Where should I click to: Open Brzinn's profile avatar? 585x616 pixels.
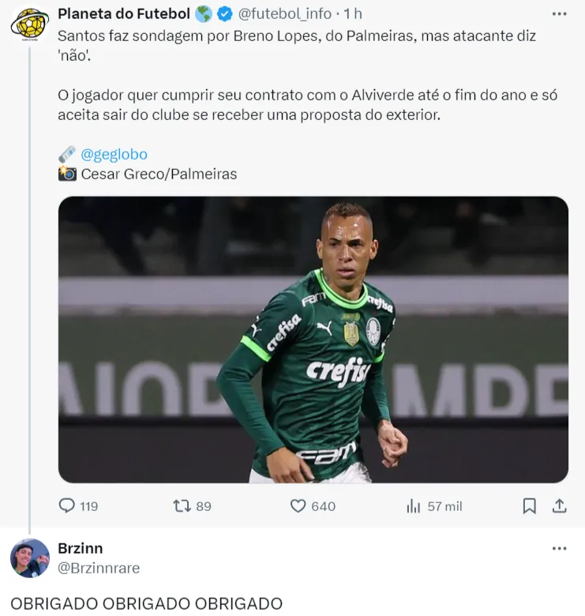[30, 558]
